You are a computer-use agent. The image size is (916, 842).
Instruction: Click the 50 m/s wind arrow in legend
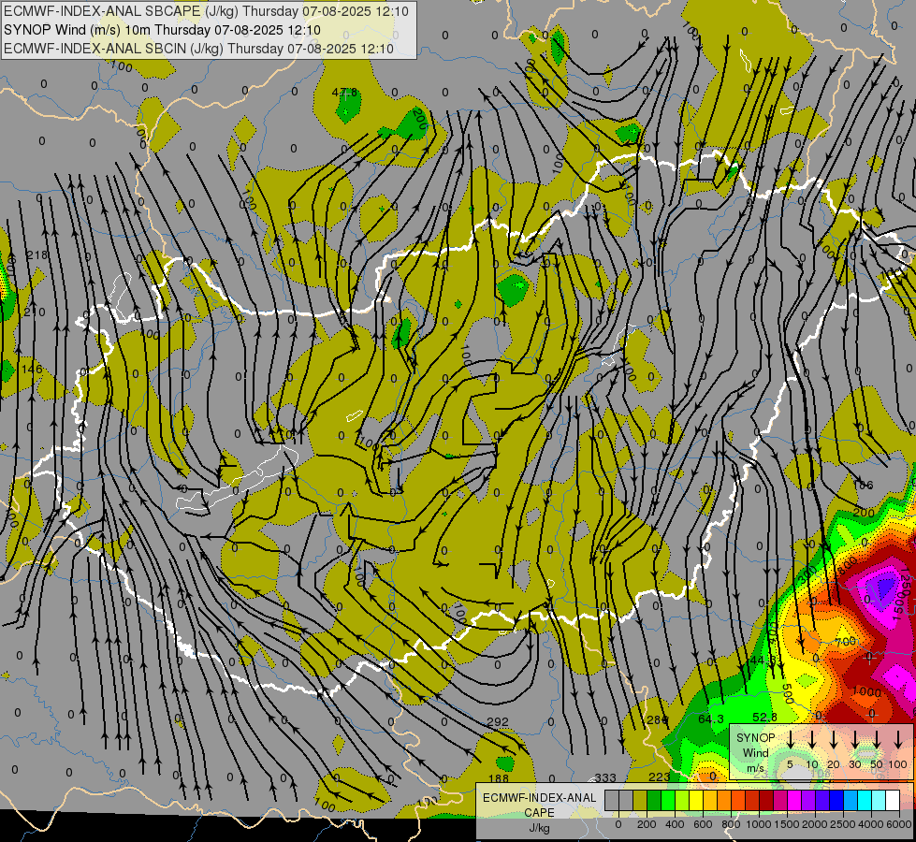(877, 739)
